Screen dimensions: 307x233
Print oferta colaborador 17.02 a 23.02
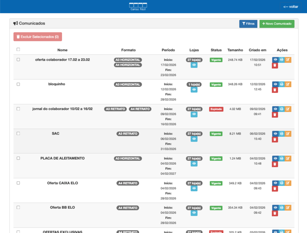tap(282, 60)
